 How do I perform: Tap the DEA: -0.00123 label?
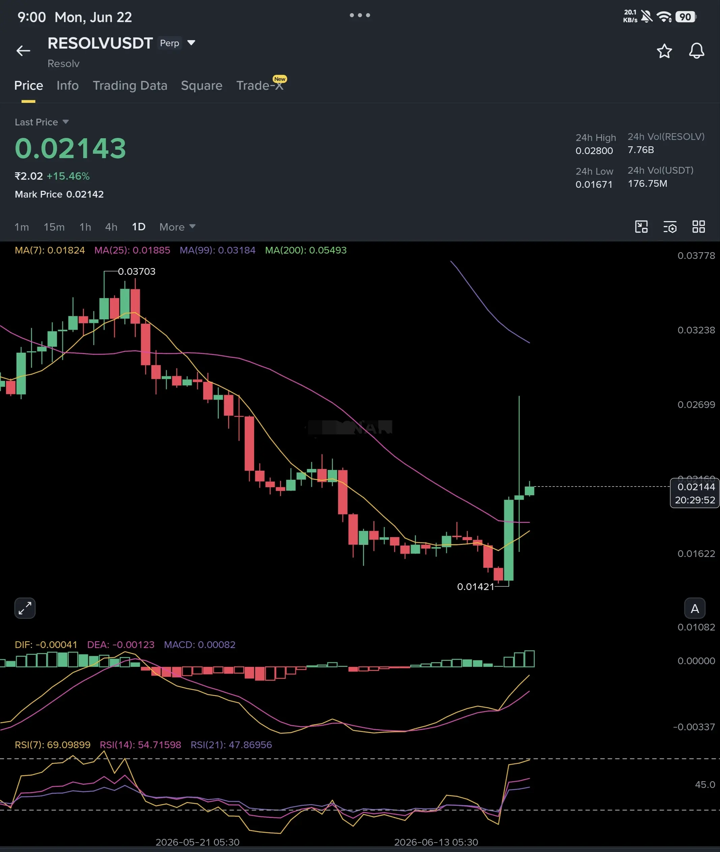pos(121,644)
